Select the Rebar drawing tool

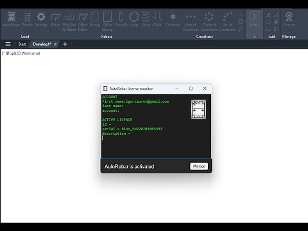point(55,20)
